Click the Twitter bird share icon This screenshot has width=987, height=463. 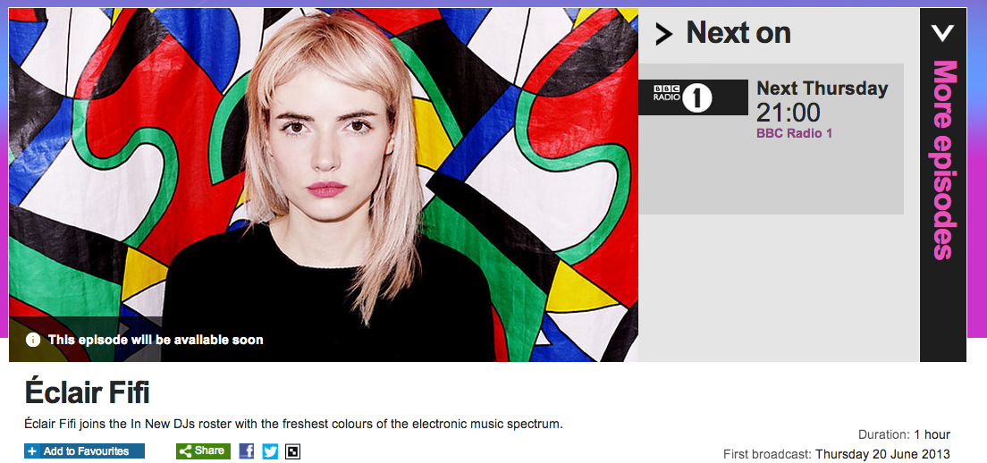pos(270,451)
